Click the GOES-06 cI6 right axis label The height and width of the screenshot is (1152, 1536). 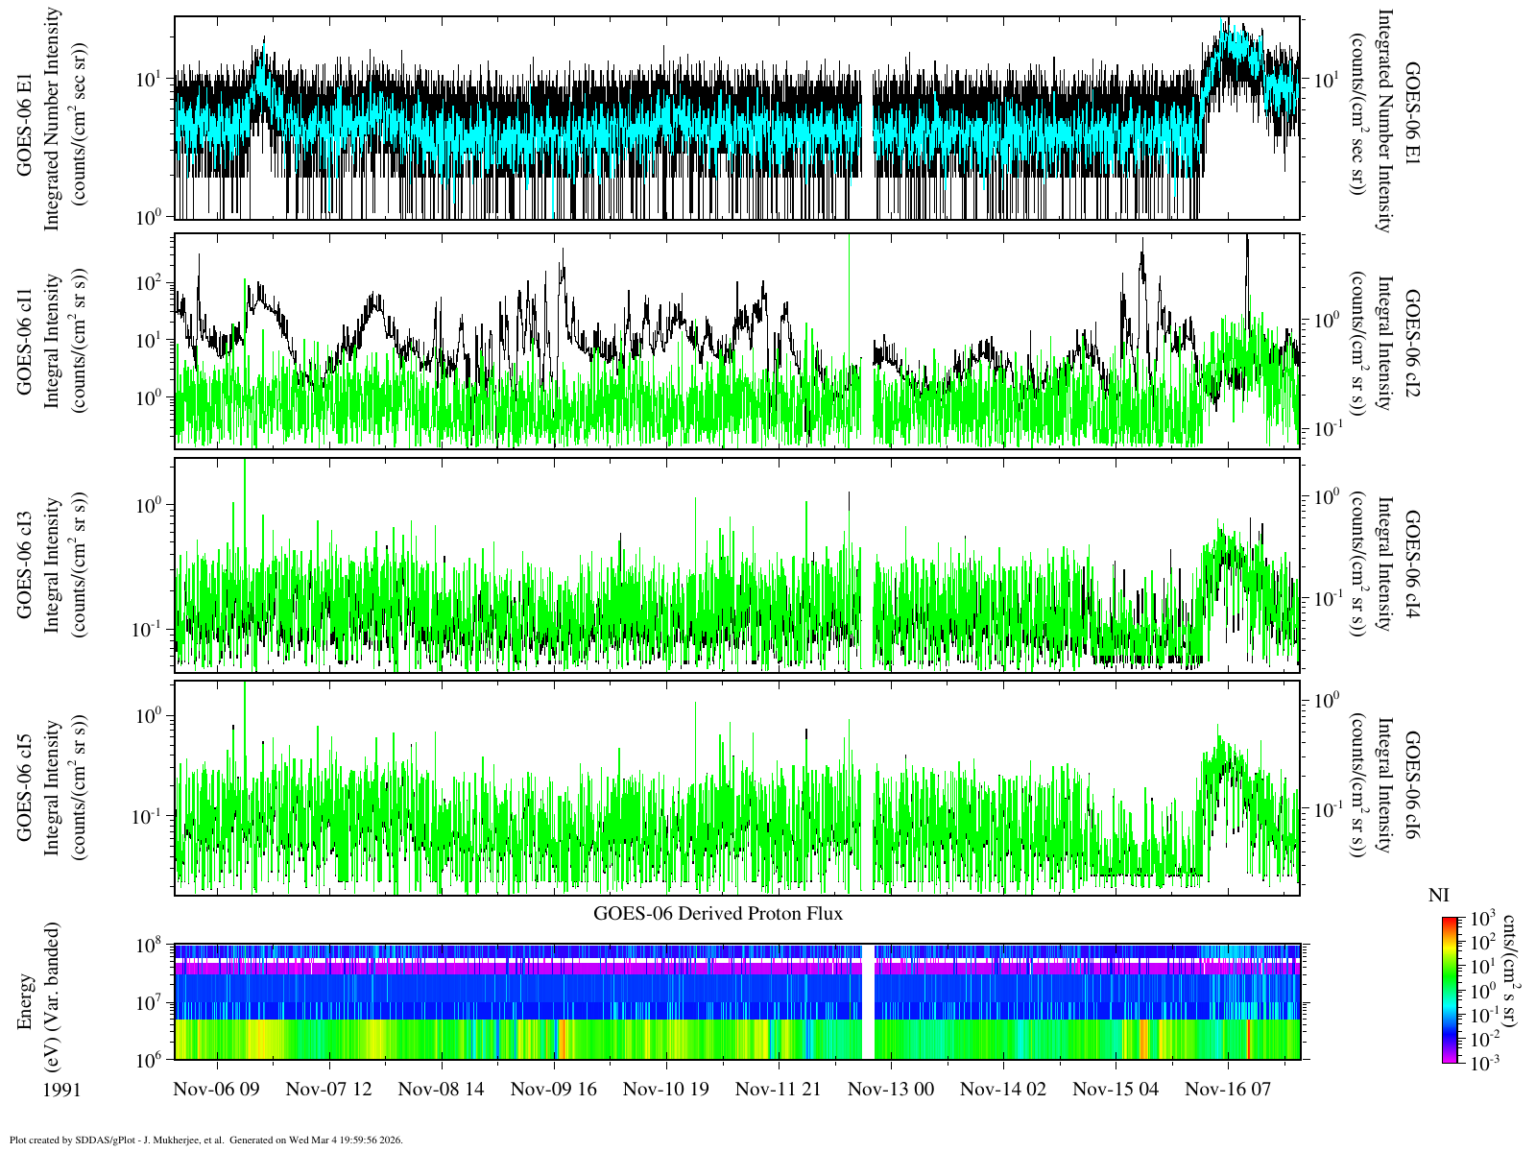pos(1412,789)
